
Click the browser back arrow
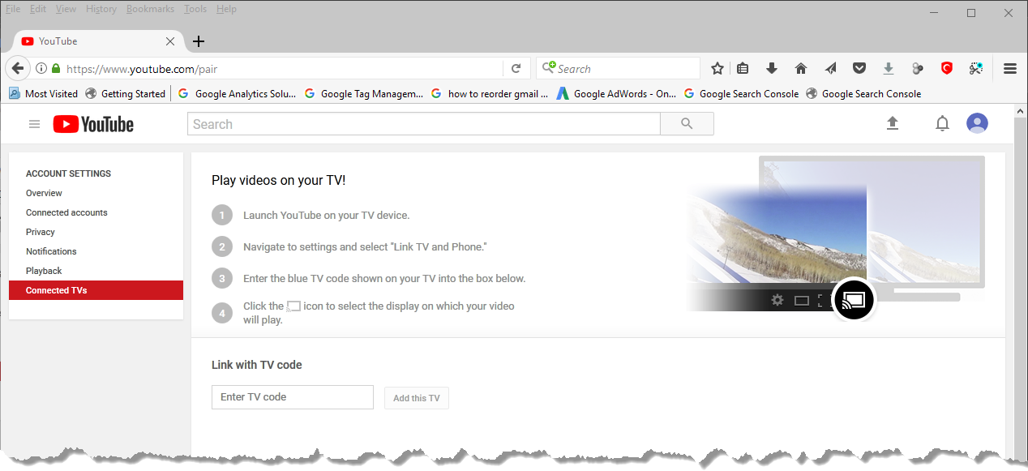coord(18,69)
